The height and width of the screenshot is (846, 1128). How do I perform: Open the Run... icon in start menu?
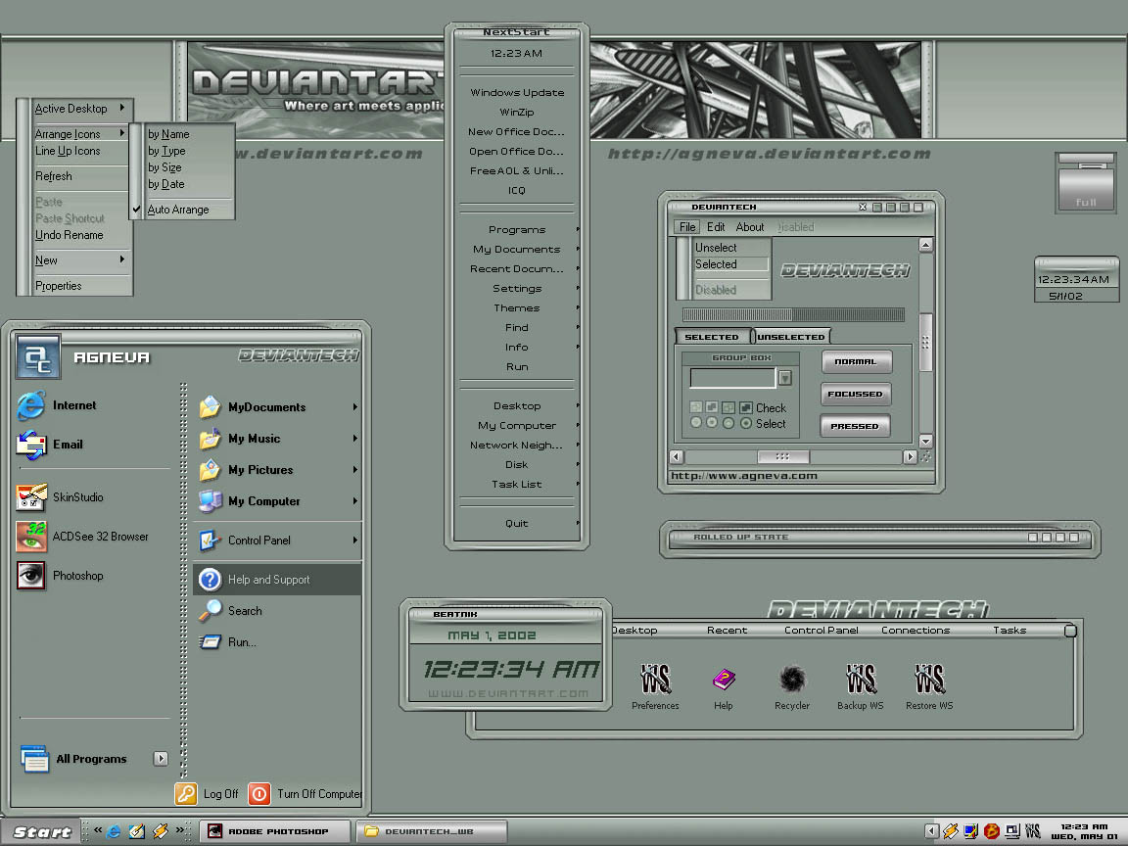pyautogui.click(x=210, y=641)
